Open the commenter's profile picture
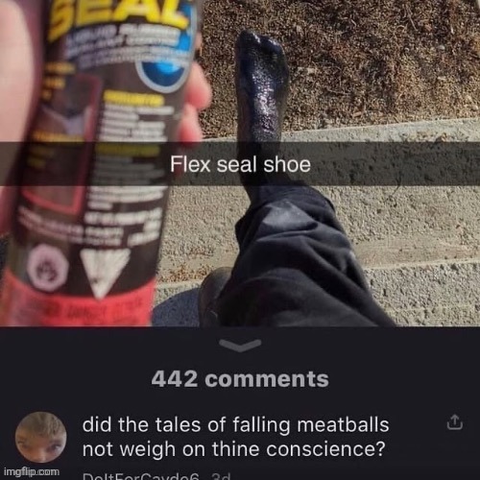This screenshot has width=480, height=480. click(x=40, y=438)
